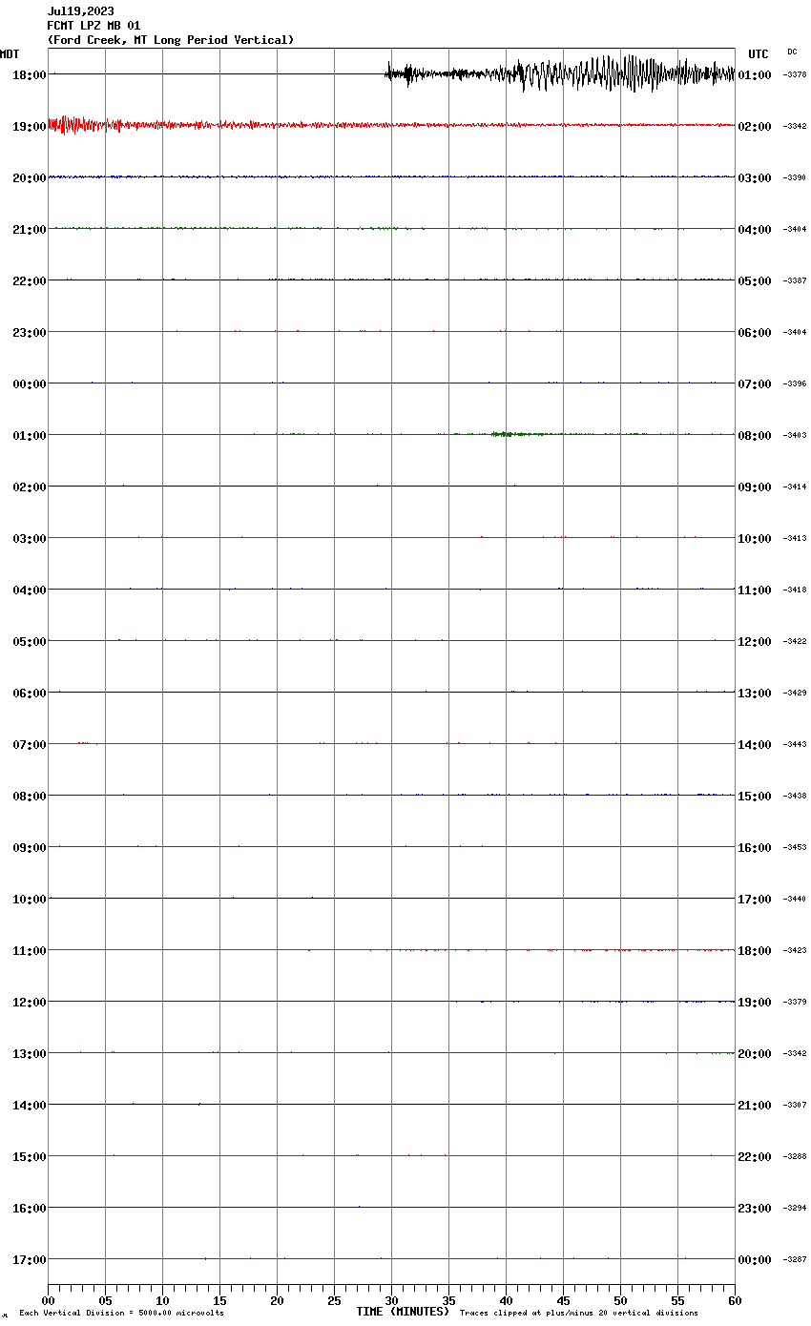811x1326 pixels.
Task: Select the FCMT LPZ MB 01 station title
Action: point(94,26)
